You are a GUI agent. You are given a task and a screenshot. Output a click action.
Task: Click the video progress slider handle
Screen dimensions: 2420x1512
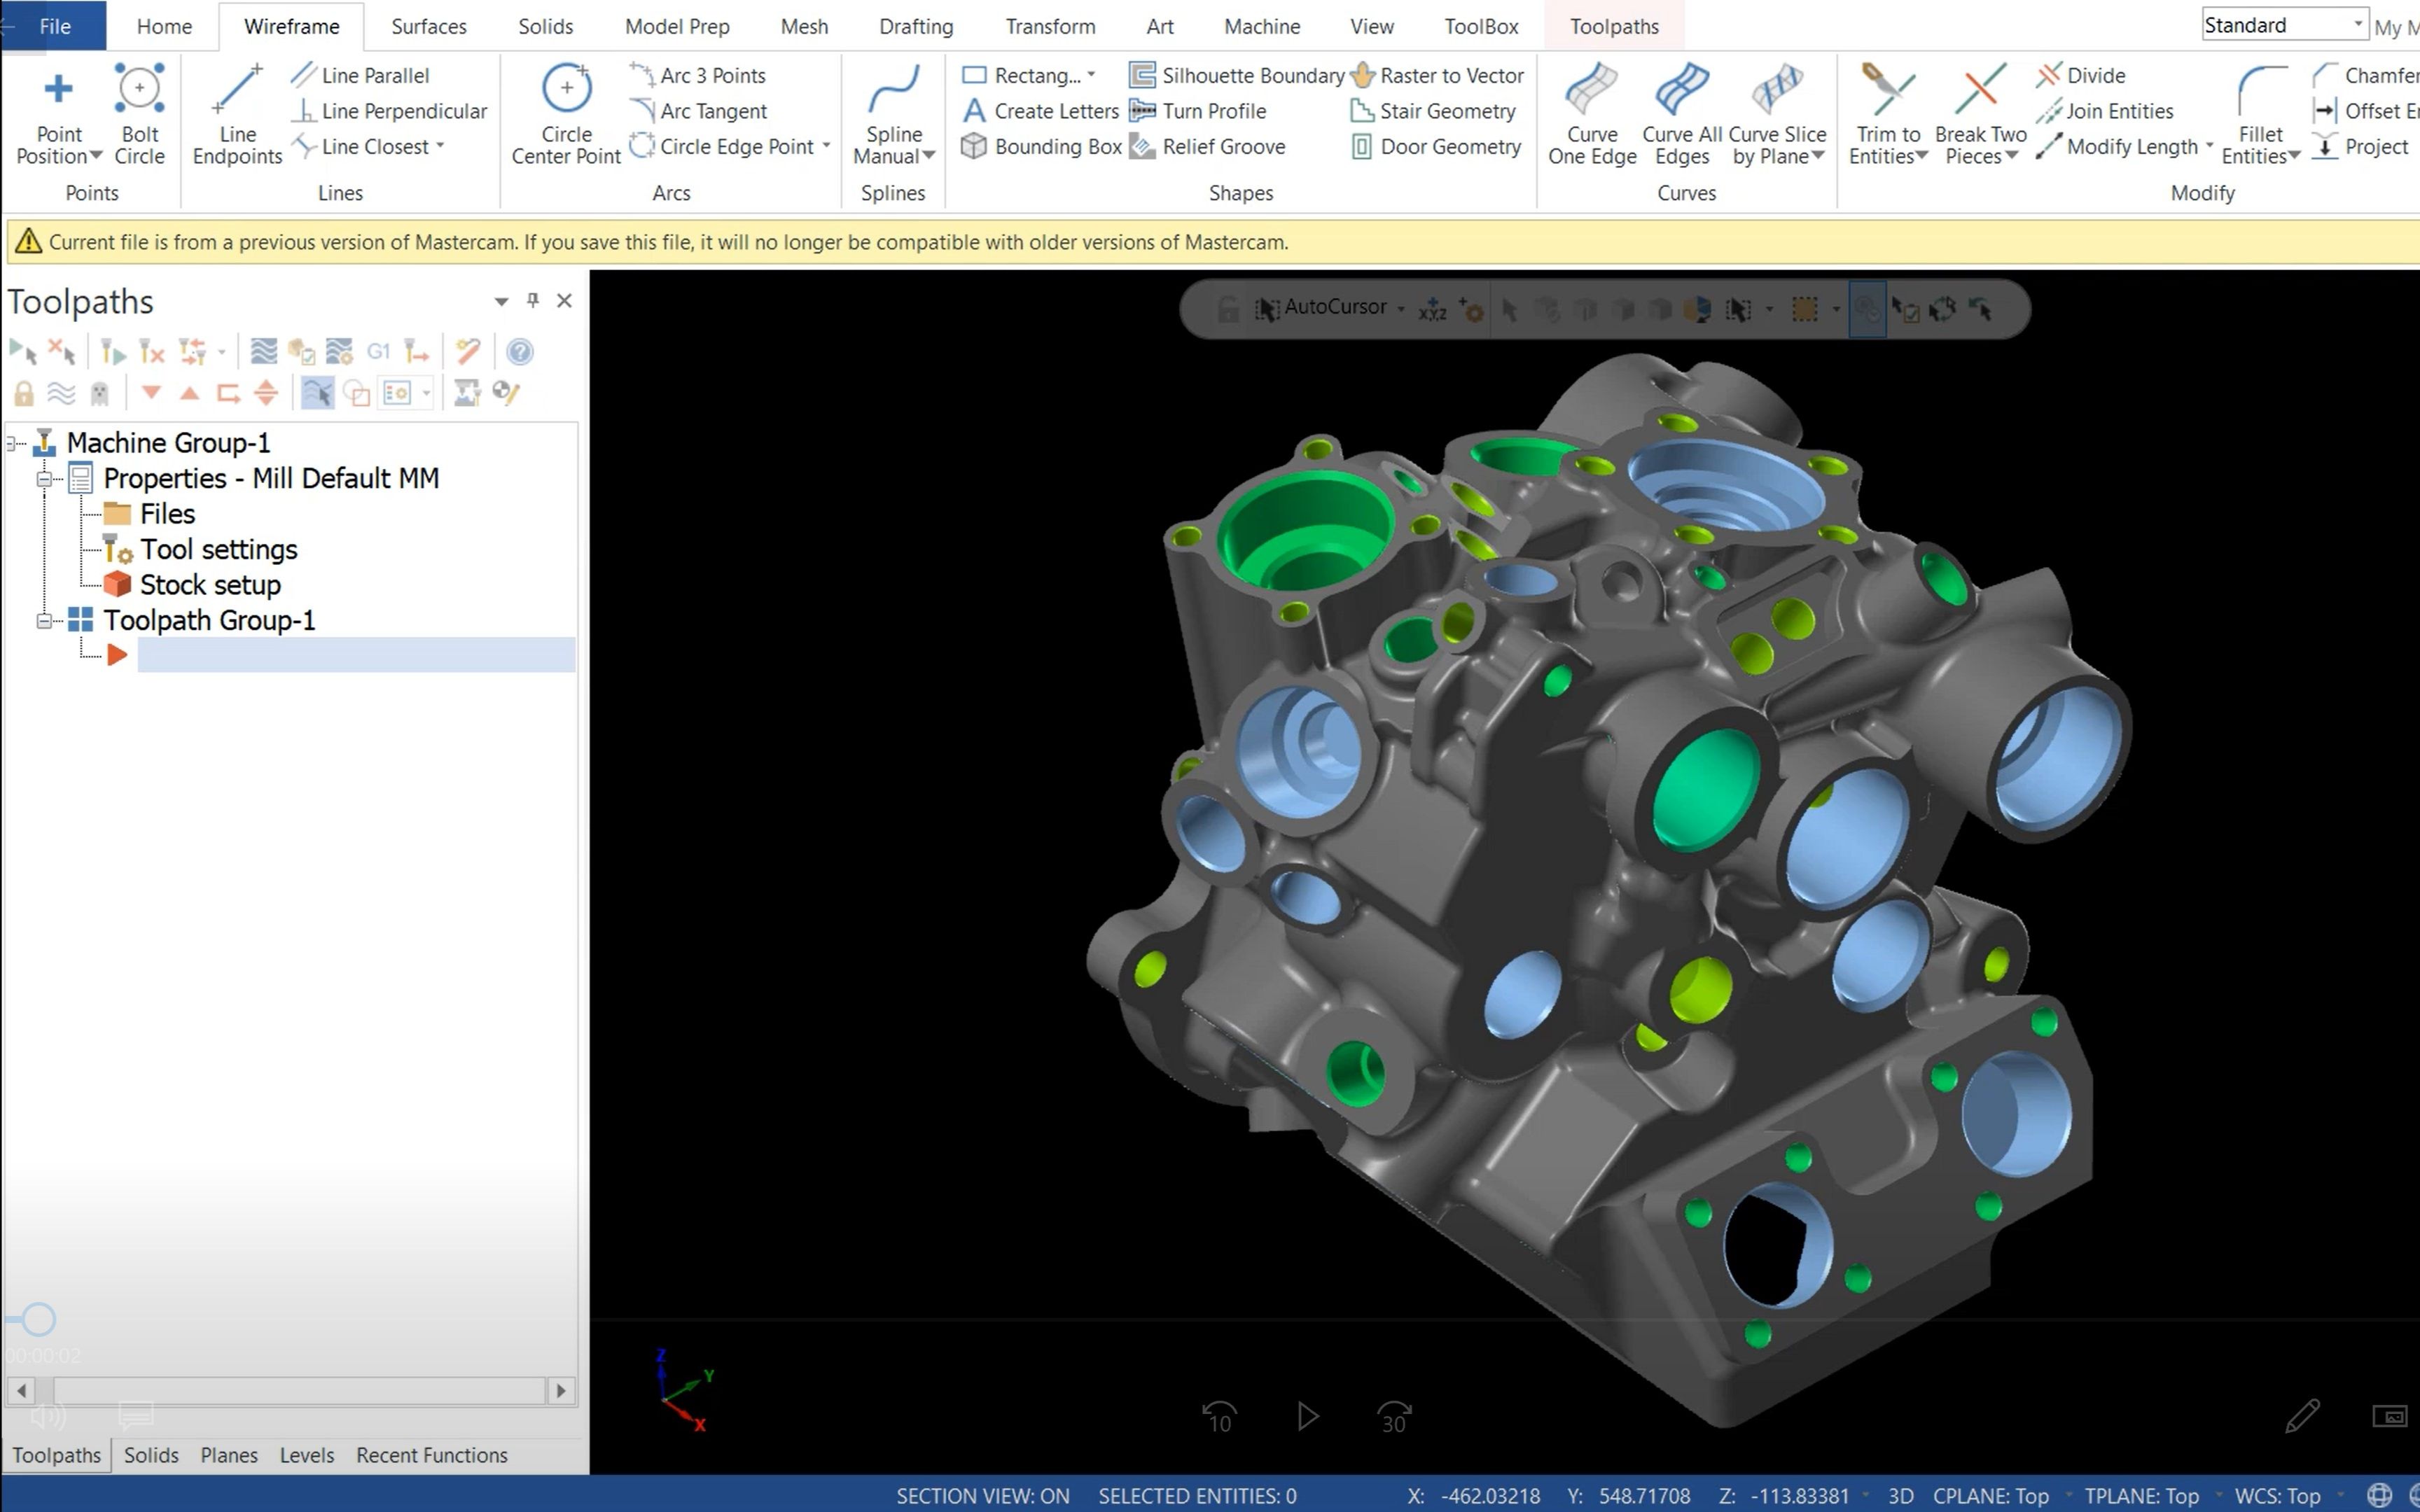pos(39,1319)
